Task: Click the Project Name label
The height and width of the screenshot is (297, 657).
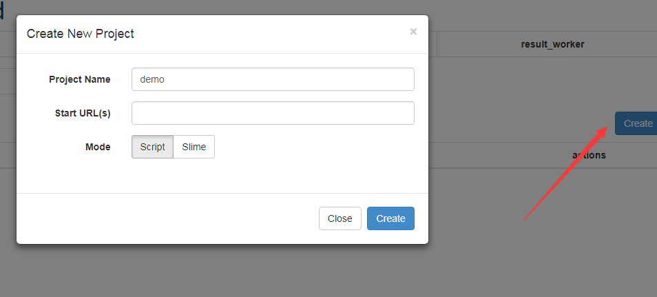Action: click(80, 79)
